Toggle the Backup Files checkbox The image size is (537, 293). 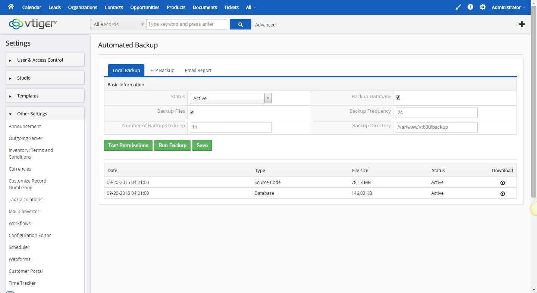[192, 112]
